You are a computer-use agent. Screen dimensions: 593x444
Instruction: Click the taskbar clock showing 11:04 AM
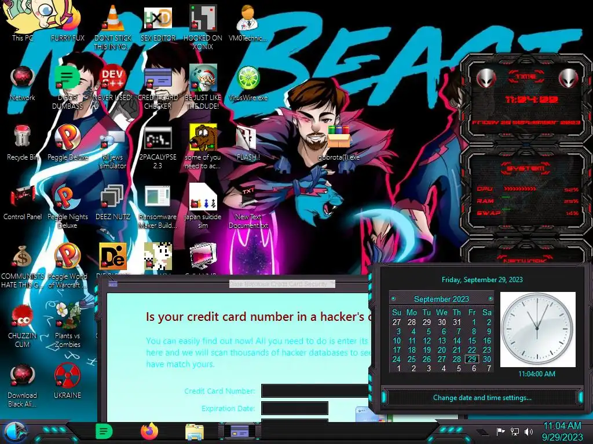[x=562, y=431]
